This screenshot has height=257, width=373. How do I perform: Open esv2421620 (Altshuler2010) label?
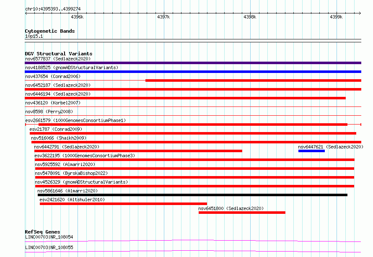72,200
